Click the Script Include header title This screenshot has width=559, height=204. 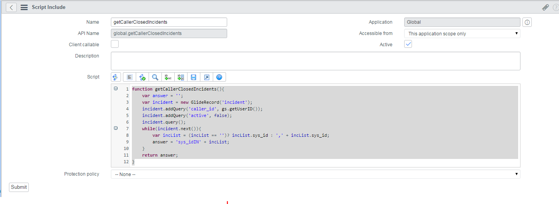[x=49, y=7]
